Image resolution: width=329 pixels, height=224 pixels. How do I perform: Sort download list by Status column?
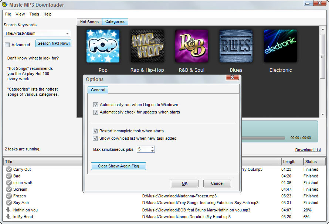point(314,162)
